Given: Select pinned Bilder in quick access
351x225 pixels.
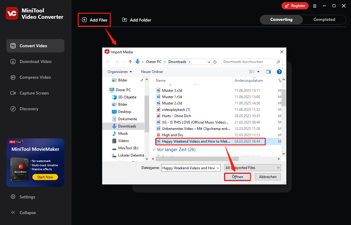Looking at the screenshot, I should [x=123, y=80].
